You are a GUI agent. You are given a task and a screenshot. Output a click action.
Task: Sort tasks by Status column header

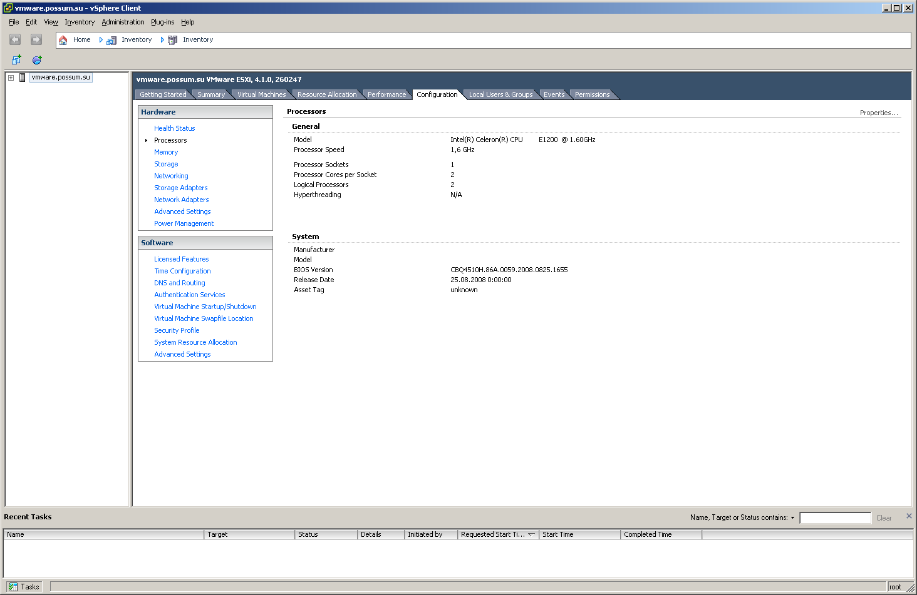(x=326, y=534)
